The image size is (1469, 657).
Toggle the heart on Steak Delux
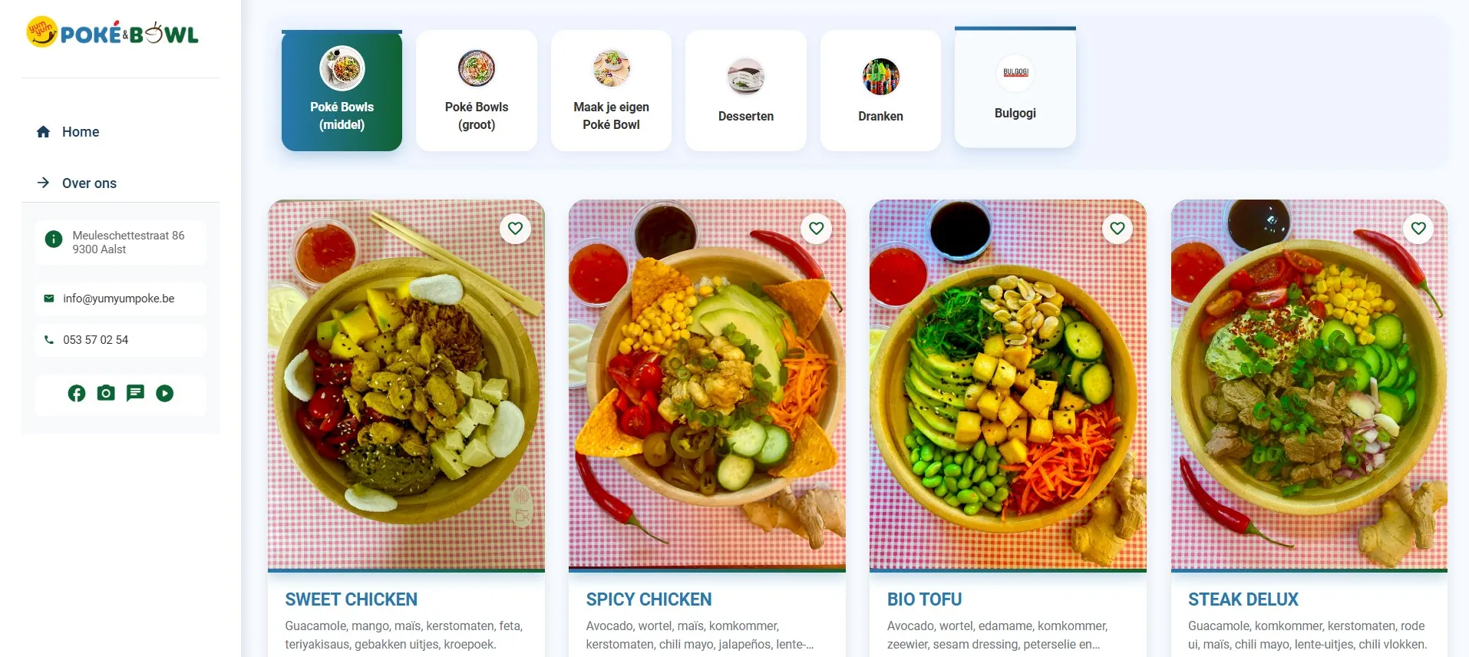pos(1418,228)
